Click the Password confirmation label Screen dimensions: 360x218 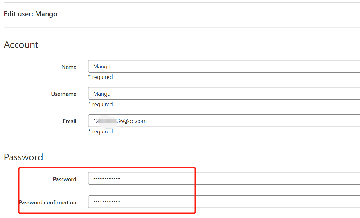coord(48,202)
